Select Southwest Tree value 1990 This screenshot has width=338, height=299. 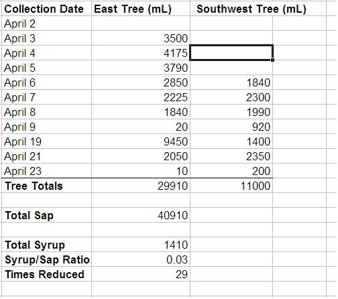(x=231, y=112)
